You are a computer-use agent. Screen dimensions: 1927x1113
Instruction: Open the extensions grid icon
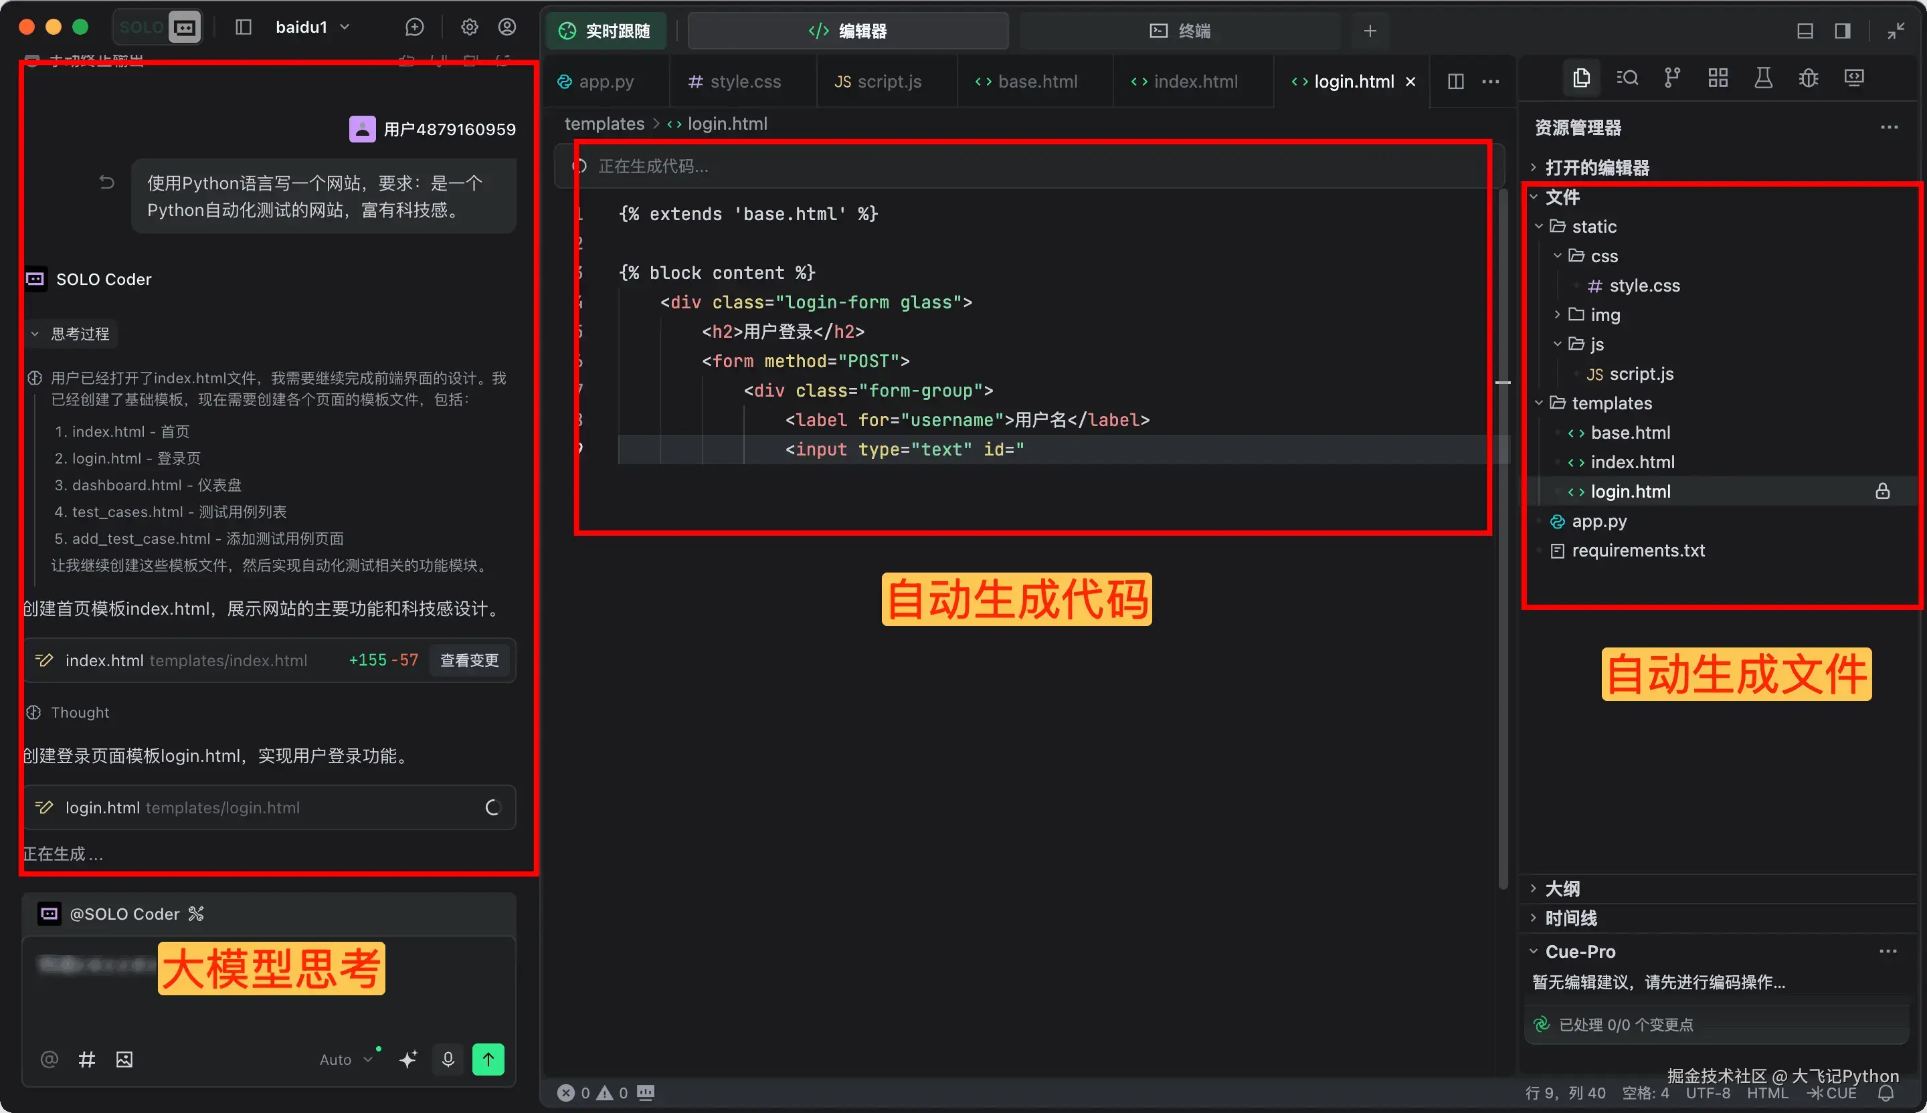click(x=1718, y=78)
